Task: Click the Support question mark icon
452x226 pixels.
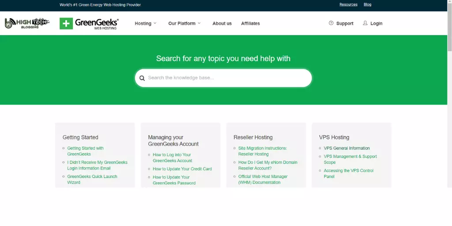Action: (331, 23)
